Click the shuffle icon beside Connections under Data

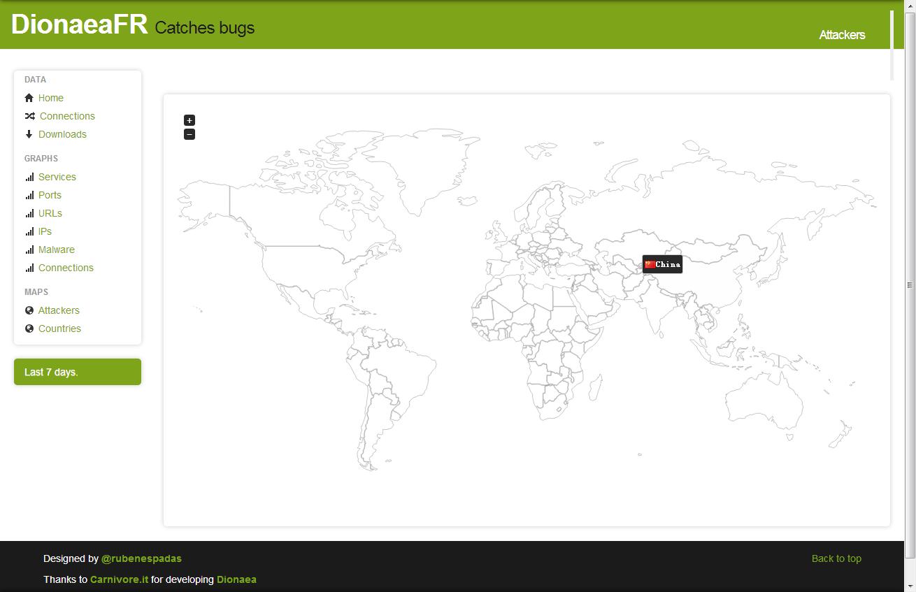pyautogui.click(x=29, y=116)
